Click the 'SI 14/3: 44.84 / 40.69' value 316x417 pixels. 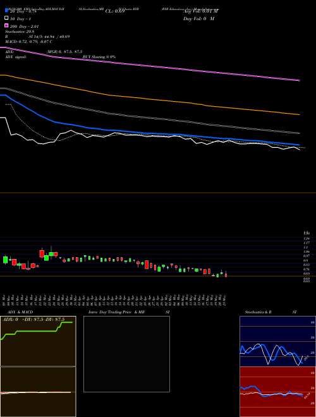[x=49, y=37]
